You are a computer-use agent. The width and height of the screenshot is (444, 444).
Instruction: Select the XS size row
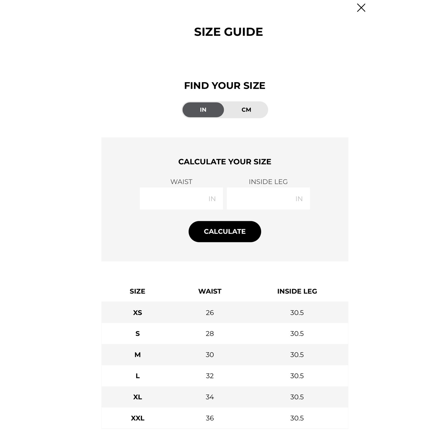click(225, 312)
